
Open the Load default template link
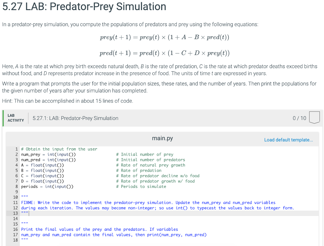click(288, 140)
